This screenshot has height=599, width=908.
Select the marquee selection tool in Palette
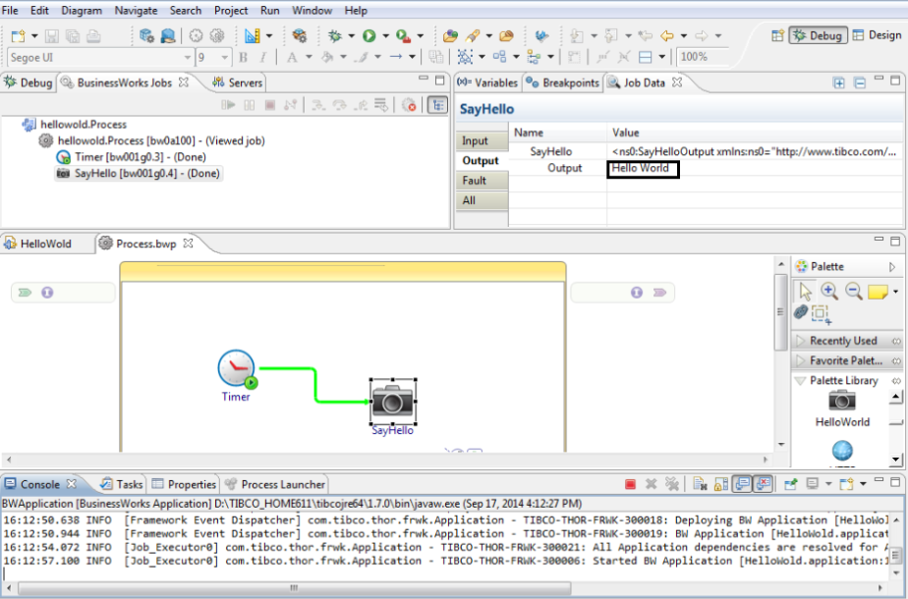click(x=821, y=312)
